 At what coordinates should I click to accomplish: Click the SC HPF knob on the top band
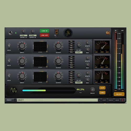point(79,45)
